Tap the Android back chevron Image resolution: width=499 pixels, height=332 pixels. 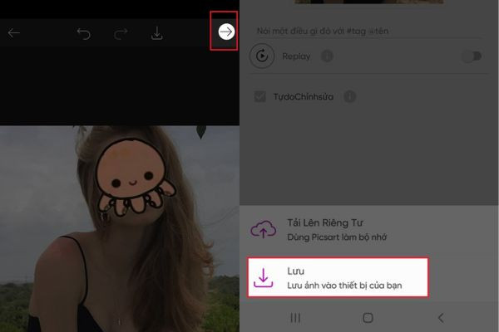(x=441, y=318)
